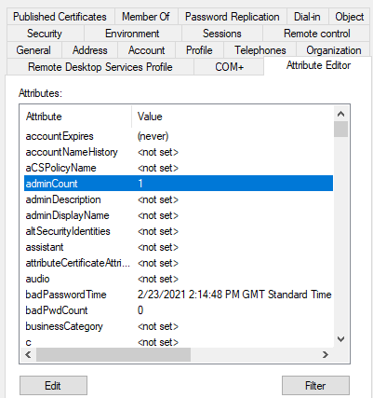Image resolution: width=373 pixels, height=398 pixels.
Task: Switch to the Security tab
Action: point(45,34)
